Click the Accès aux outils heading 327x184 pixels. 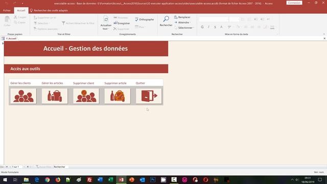click(25, 68)
